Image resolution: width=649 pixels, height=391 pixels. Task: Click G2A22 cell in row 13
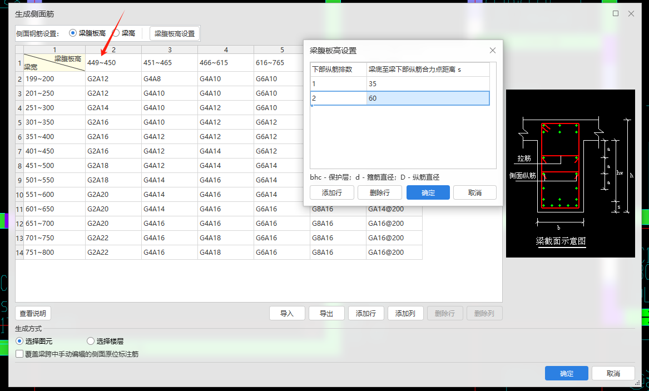pyautogui.click(x=113, y=238)
